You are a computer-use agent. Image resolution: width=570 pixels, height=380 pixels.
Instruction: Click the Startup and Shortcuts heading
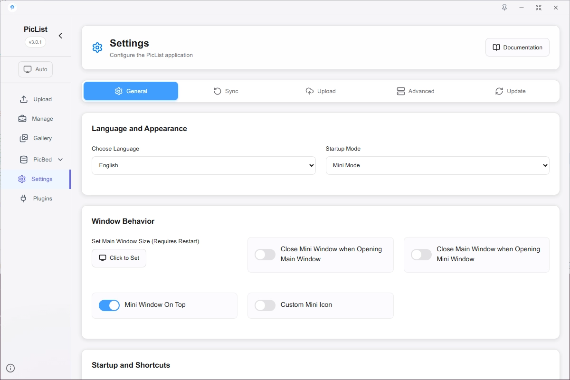[131, 365]
